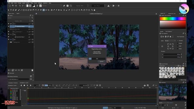Select the Freehand Brush tool

click(19, 10)
